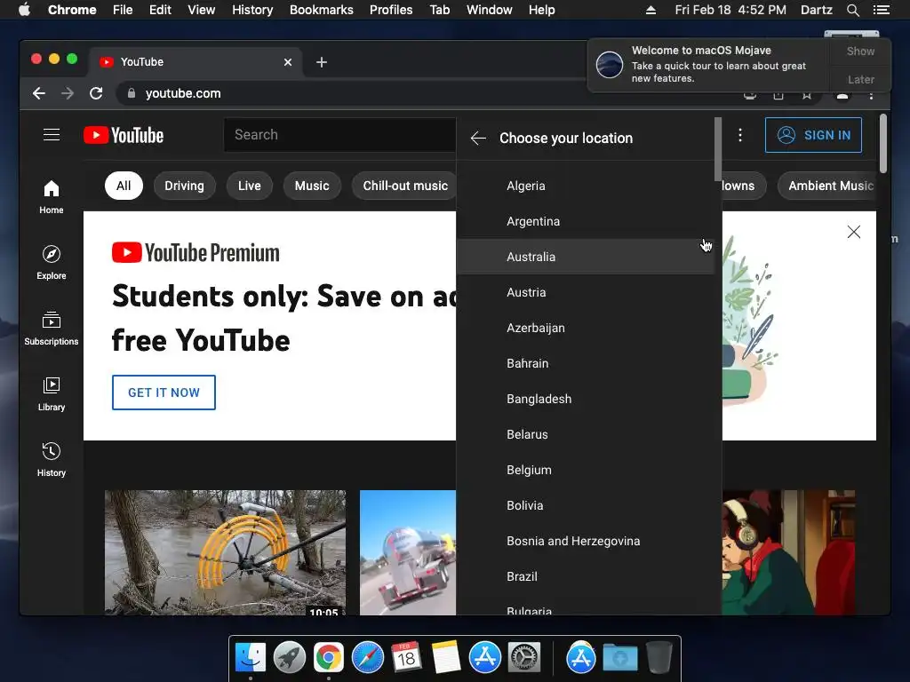Open the lofi girl video thumbnail
Viewport: 910px width, 682px height.
coord(789,552)
